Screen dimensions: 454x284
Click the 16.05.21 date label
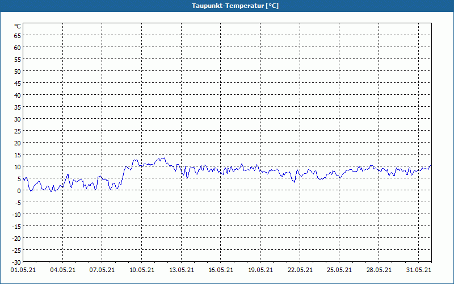(221, 270)
